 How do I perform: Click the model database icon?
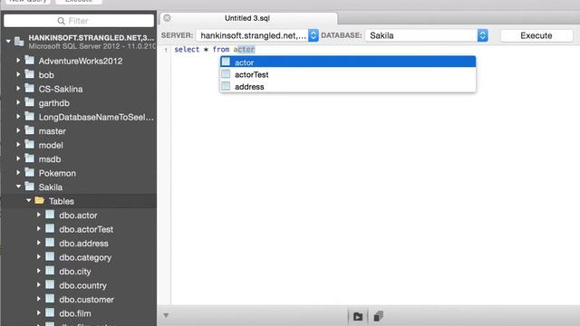pos(30,144)
